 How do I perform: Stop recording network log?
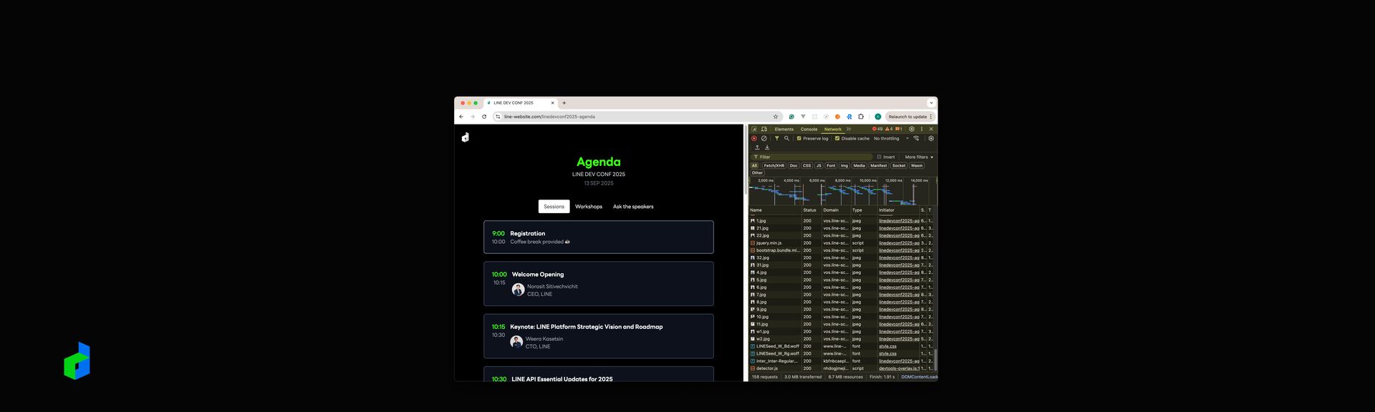click(x=754, y=139)
